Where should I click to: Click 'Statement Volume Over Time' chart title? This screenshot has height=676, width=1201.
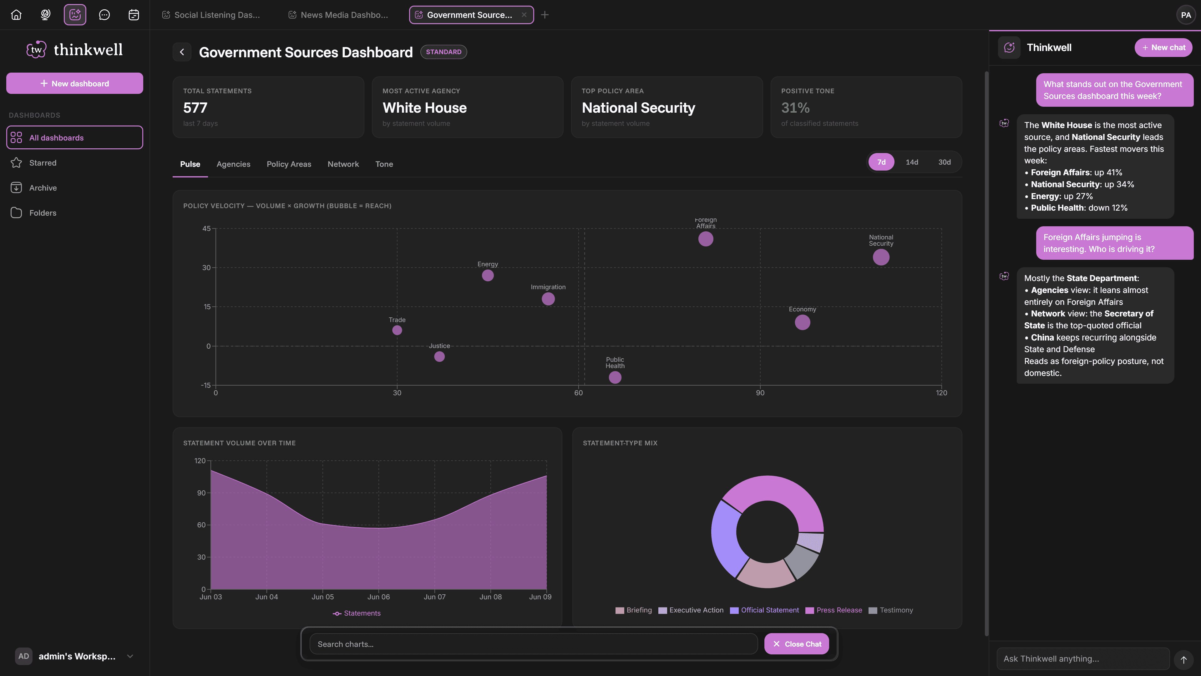(239, 443)
